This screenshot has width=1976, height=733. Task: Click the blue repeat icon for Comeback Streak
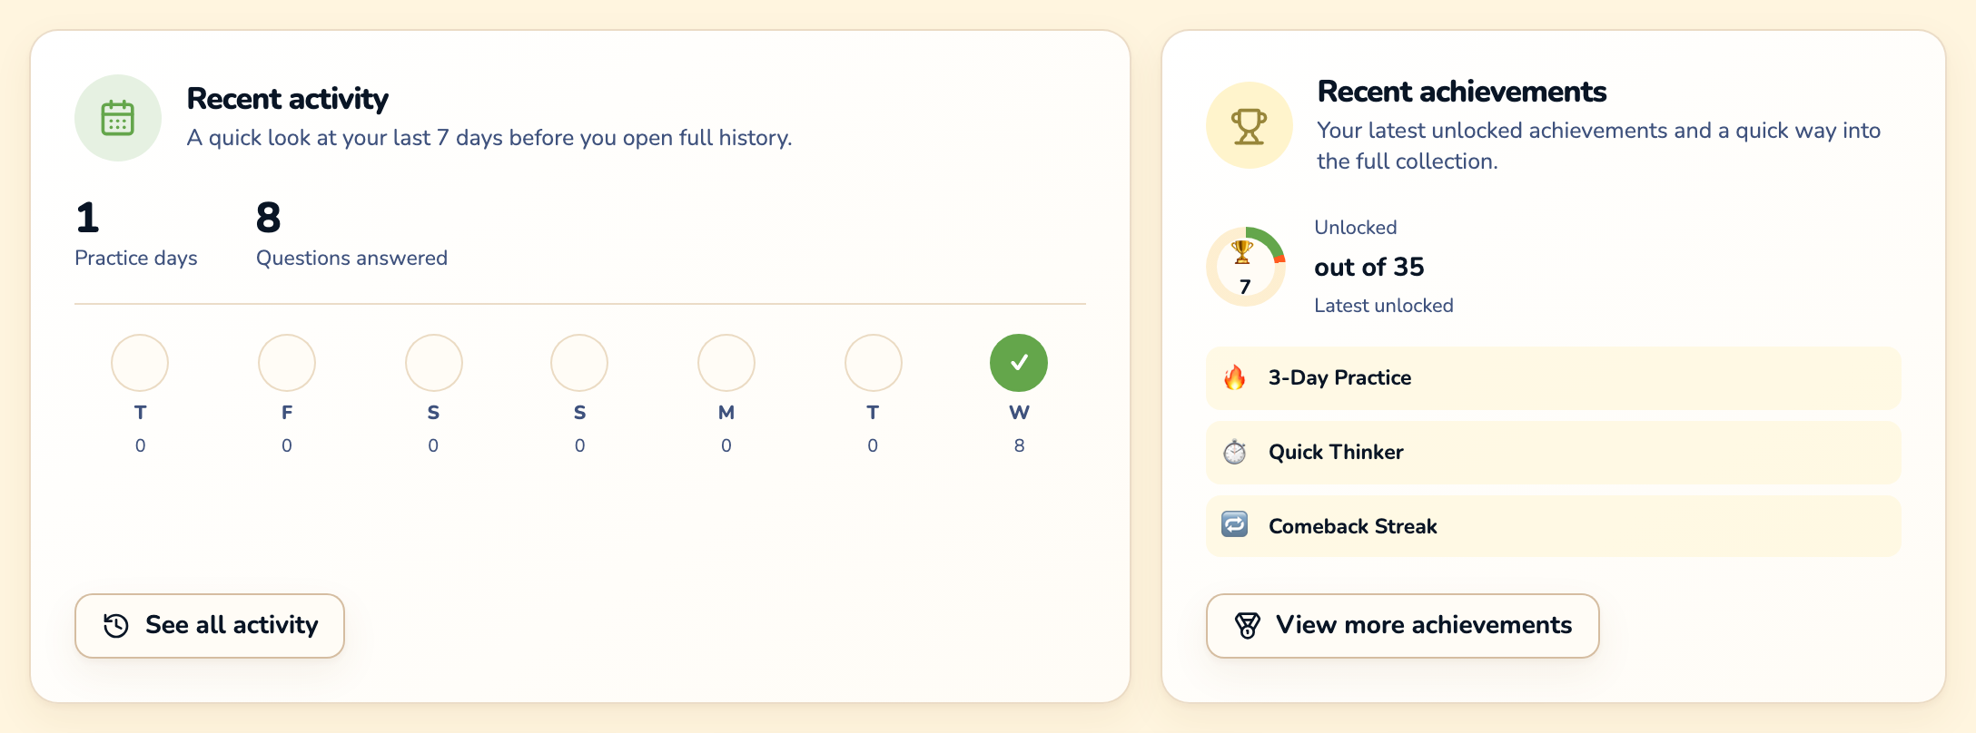(x=1234, y=524)
